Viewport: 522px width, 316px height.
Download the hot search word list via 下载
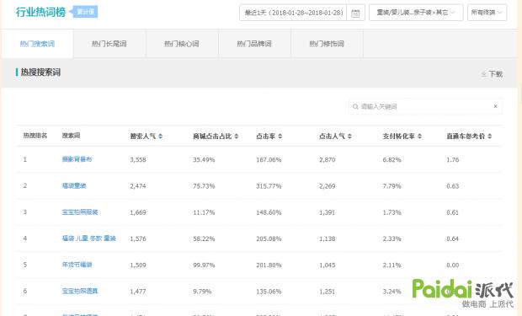[x=492, y=74]
